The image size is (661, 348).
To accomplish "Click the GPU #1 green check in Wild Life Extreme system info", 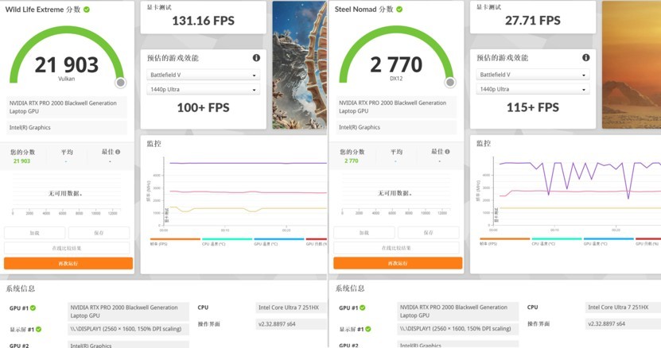I will 33,308.
